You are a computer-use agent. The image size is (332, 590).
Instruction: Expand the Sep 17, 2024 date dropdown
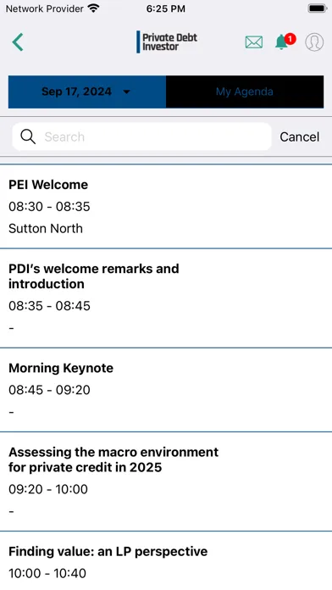point(87,92)
